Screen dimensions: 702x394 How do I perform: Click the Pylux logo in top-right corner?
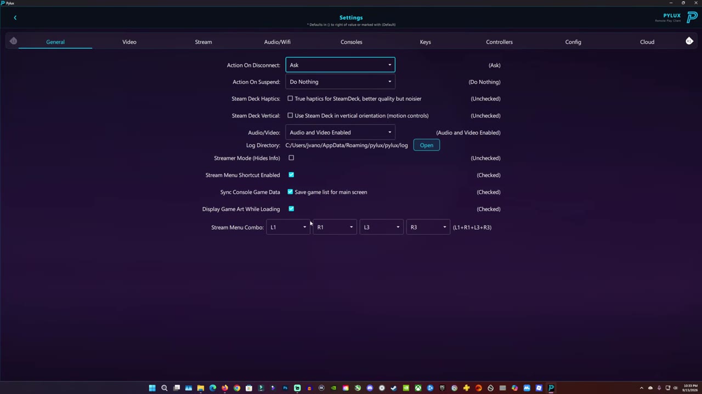click(x=692, y=18)
